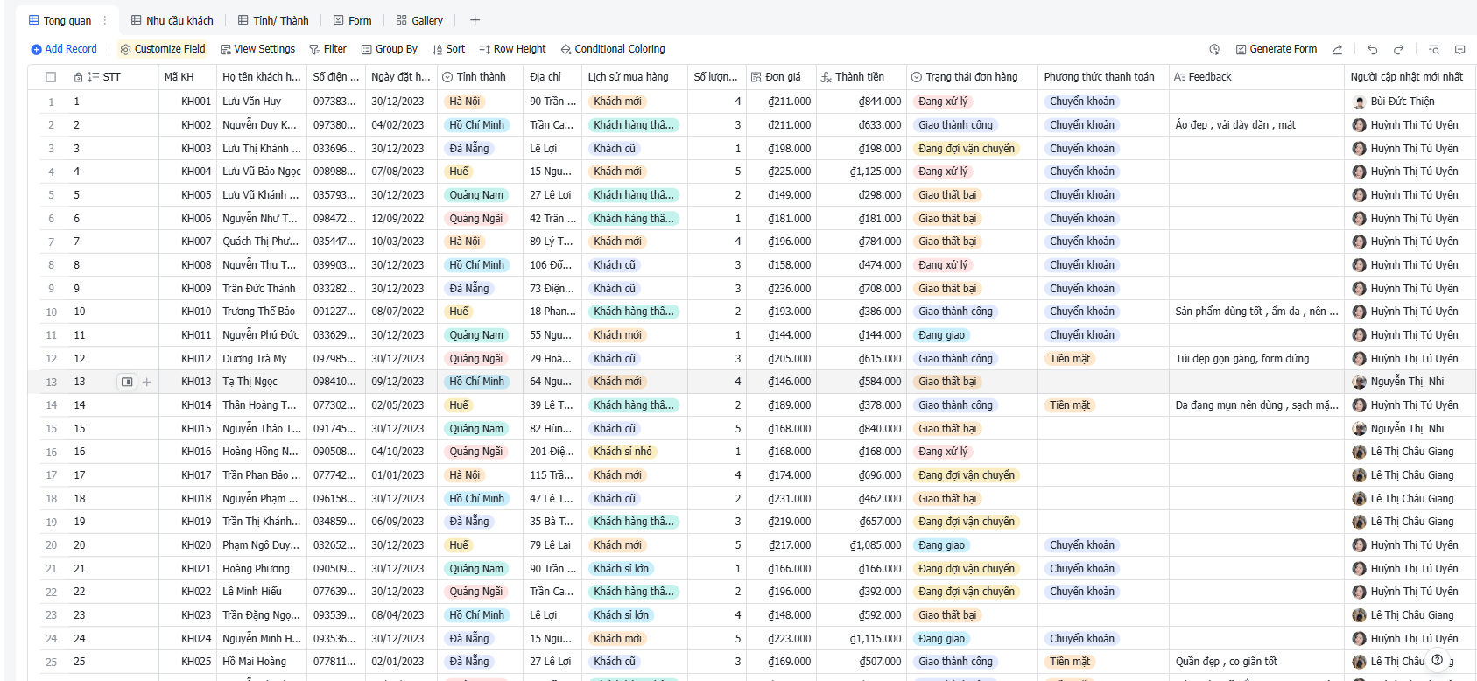The width and height of the screenshot is (1477, 681).
Task: Click feedback 'Áo đẹp , vải dày dặn , mát'
Action: pos(1256,125)
